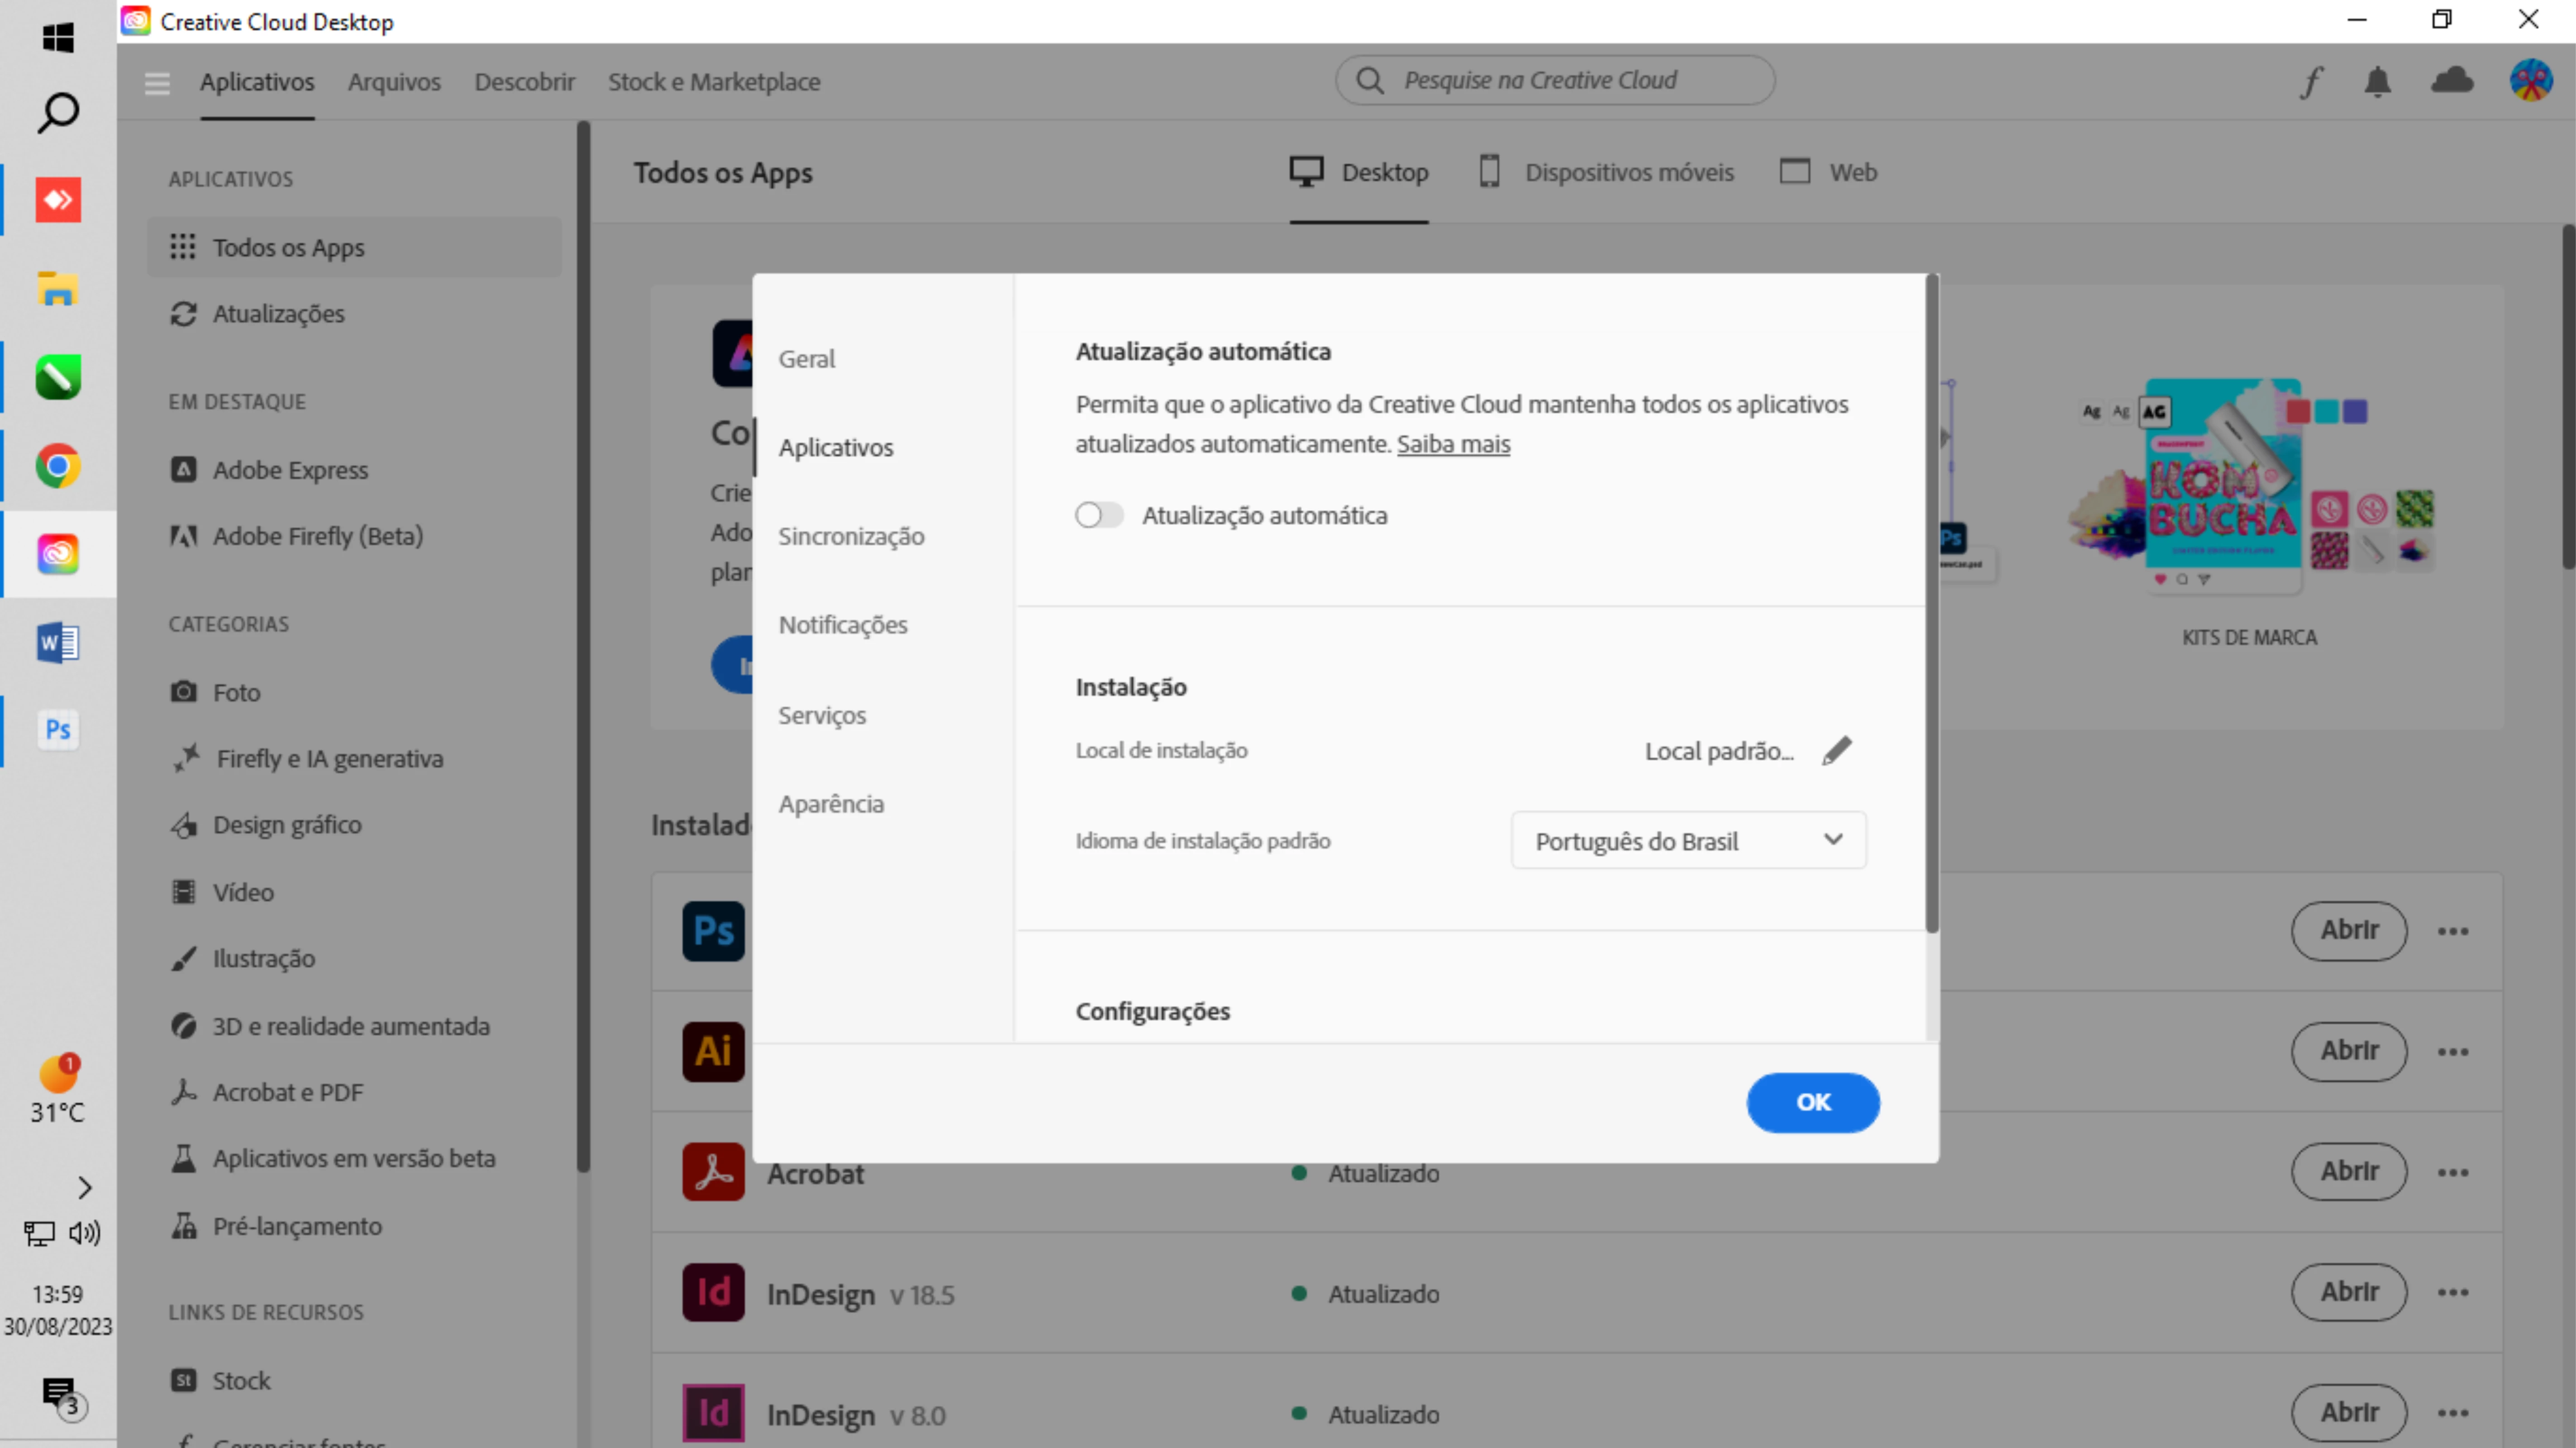
Task: Open the notifications bell icon
Action: [2377, 82]
